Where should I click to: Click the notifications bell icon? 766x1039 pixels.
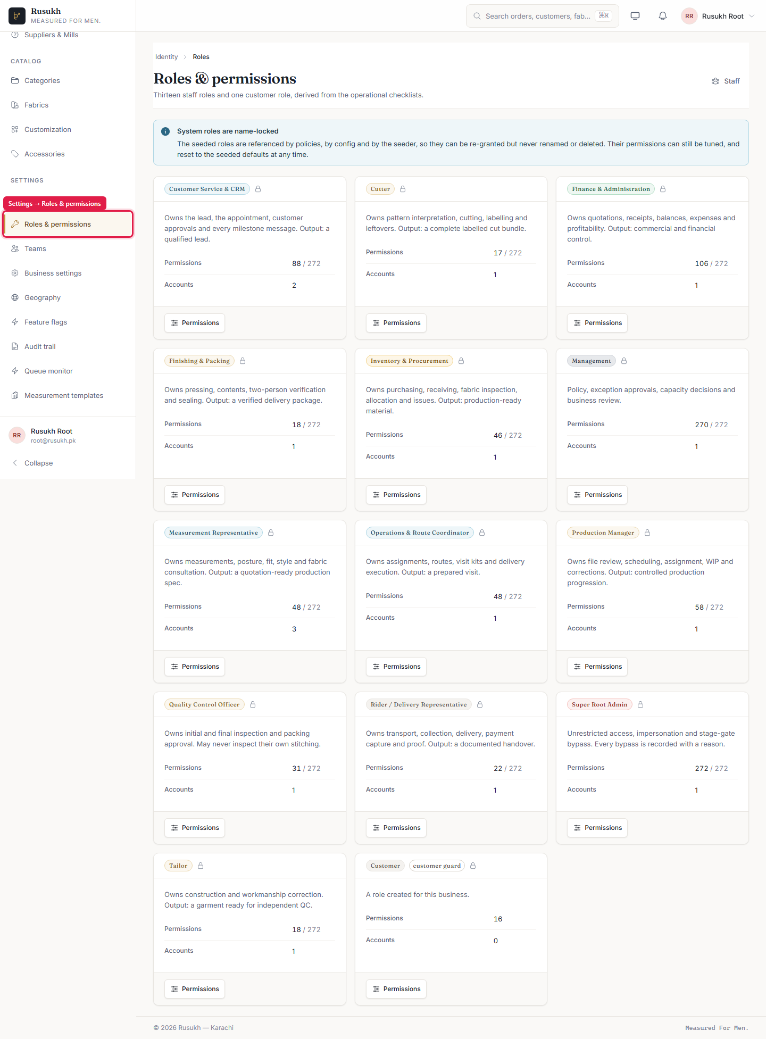click(x=663, y=16)
